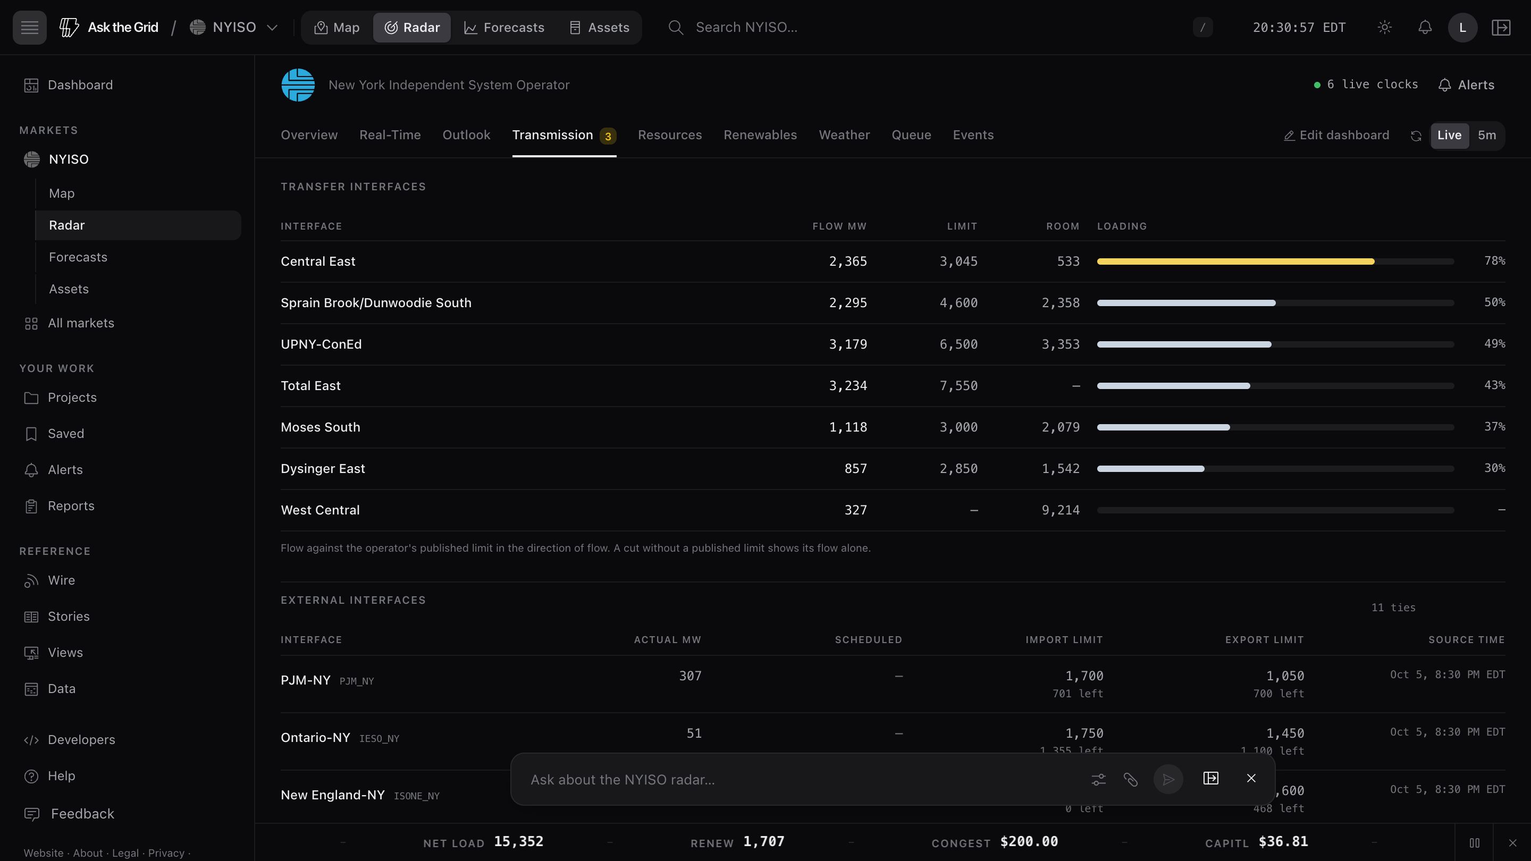Image resolution: width=1531 pixels, height=861 pixels.
Task: Click Edit dashboard
Action: pos(1336,136)
